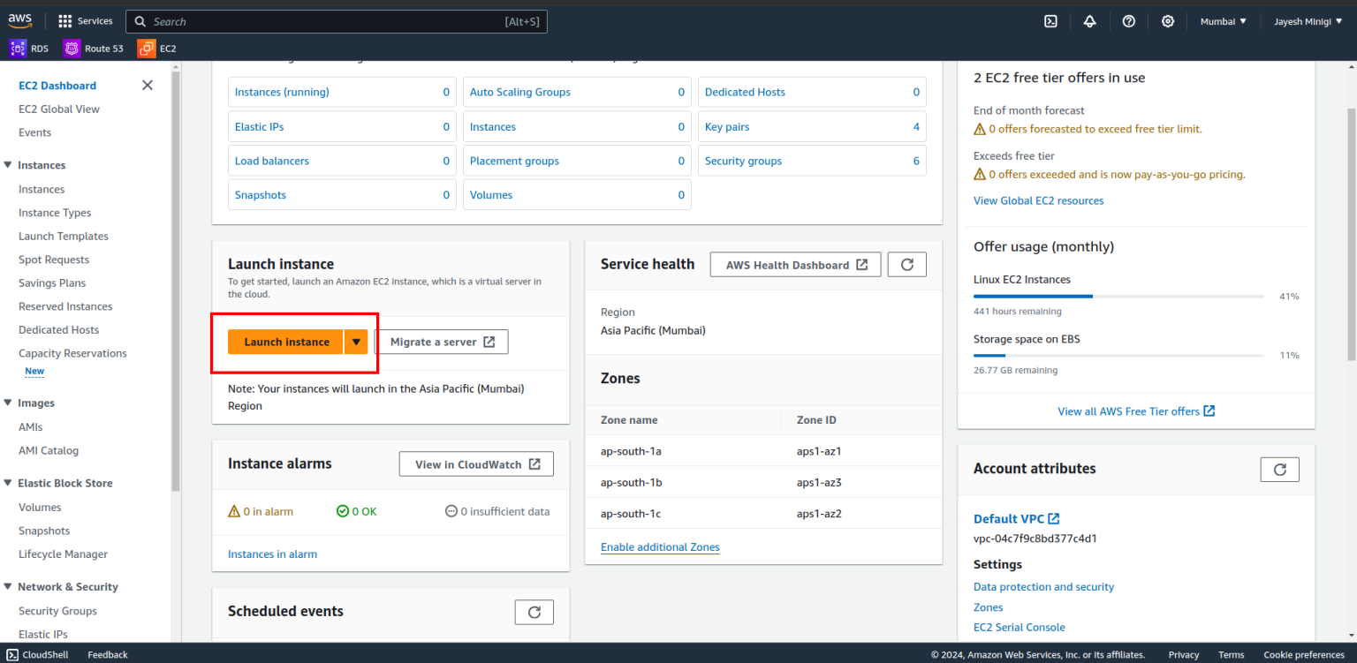Viewport: 1357px width, 663px height.
Task: Refresh the Account attributes panel
Action: (1279, 469)
